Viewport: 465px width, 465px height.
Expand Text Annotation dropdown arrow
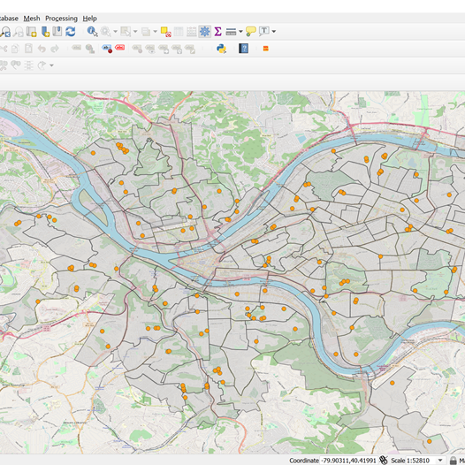274,32
